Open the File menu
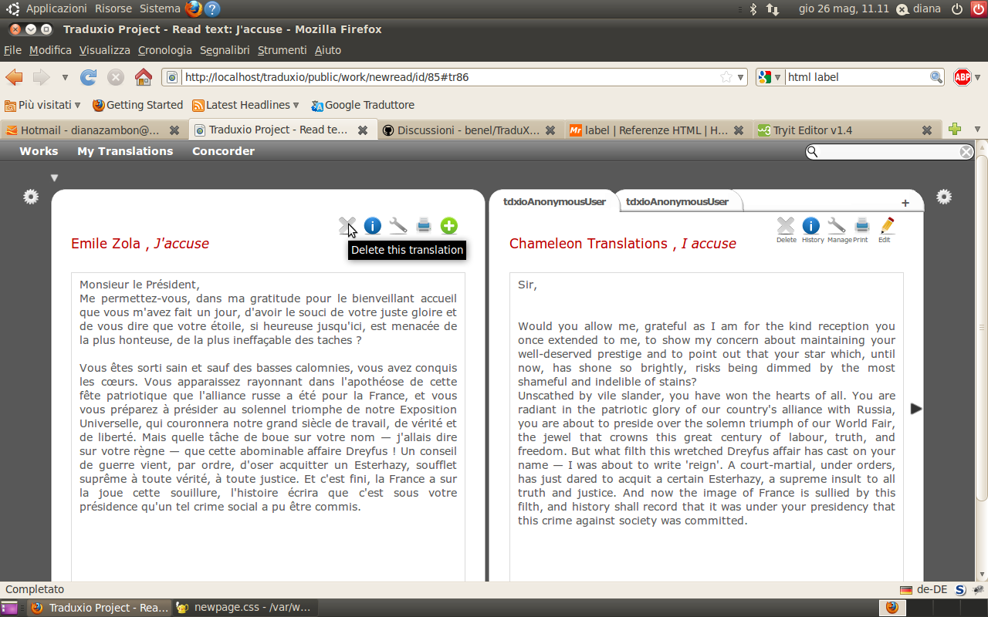The height and width of the screenshot is (617, 988). (x=12, y=50)
